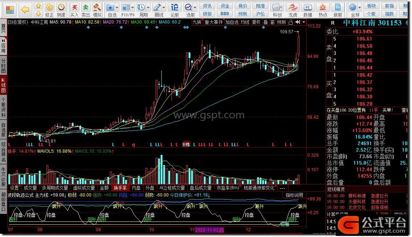Viewport: 412px width, 237px height.
Task: Click the 卖出 sell icon
Action: pyautogui.click(x=86, y=10)
